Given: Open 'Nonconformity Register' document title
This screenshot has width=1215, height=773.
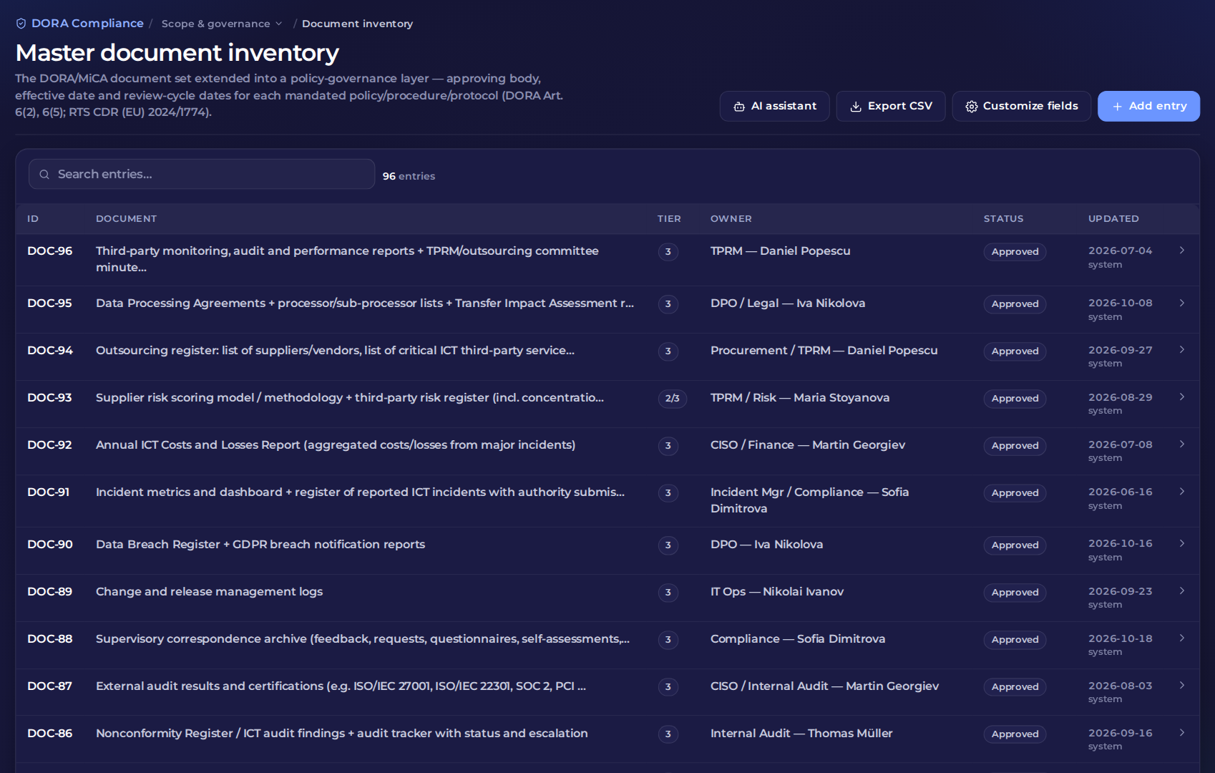Looking at the screenshot, I should (x=342, y=734).
